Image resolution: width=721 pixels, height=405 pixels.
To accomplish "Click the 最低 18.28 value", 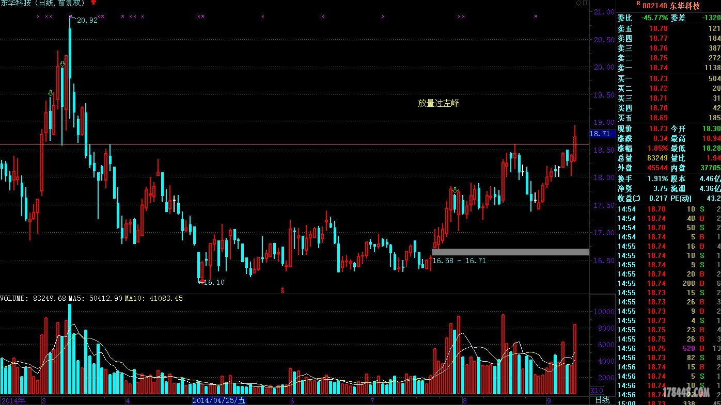I will [x=711, y=149].
